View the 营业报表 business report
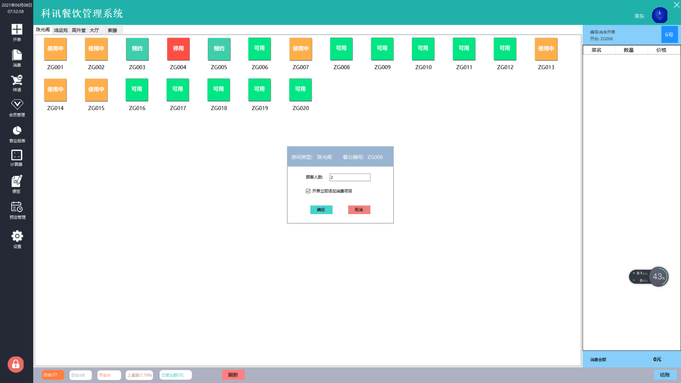Viewport: 681px width, 383px height. tap(16, 134)
